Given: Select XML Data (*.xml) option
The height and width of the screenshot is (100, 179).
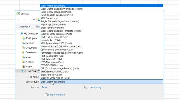Looking at the screenshot, I should pos(102,18).
